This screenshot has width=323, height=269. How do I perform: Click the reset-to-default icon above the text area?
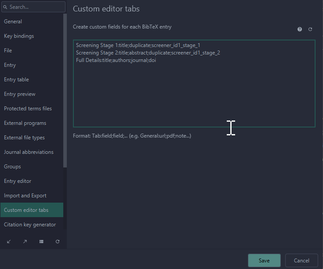point(310,29)
